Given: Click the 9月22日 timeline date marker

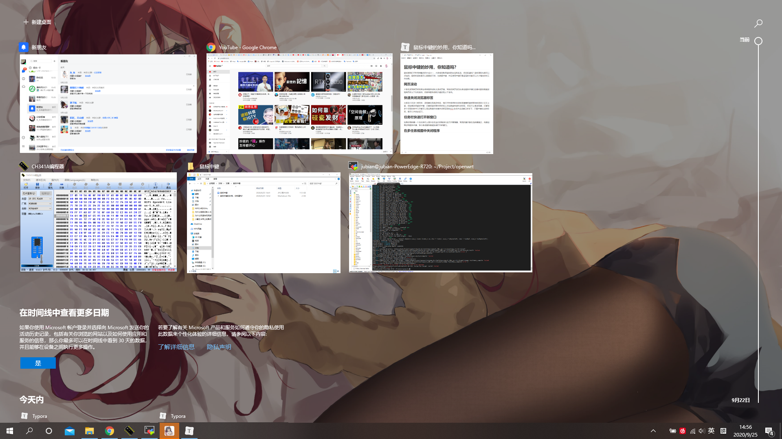Looking at the screenshot, I should (740, 400).
